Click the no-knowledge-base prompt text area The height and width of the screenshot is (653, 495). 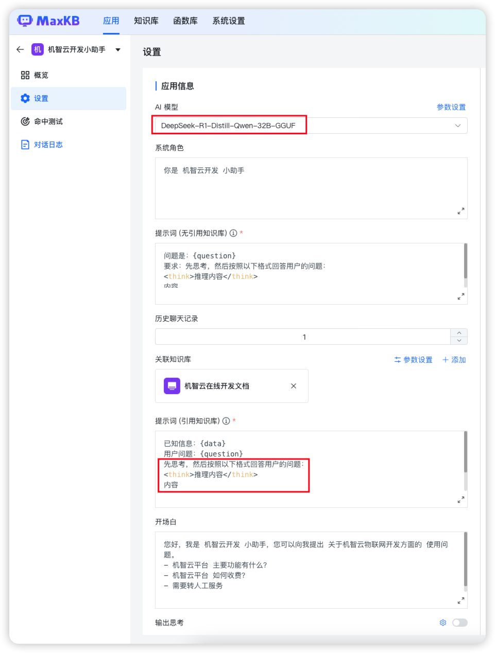(x=311, y=274)
